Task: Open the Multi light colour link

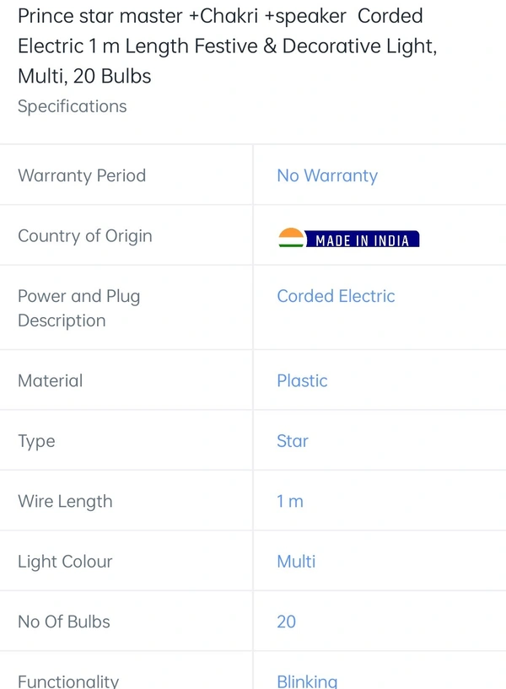Action: pyautogui.click(x=296, y=562)
